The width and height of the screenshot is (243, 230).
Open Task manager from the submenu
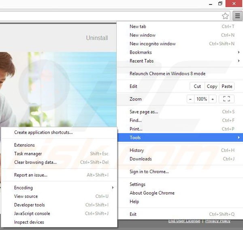pos(28,154)
